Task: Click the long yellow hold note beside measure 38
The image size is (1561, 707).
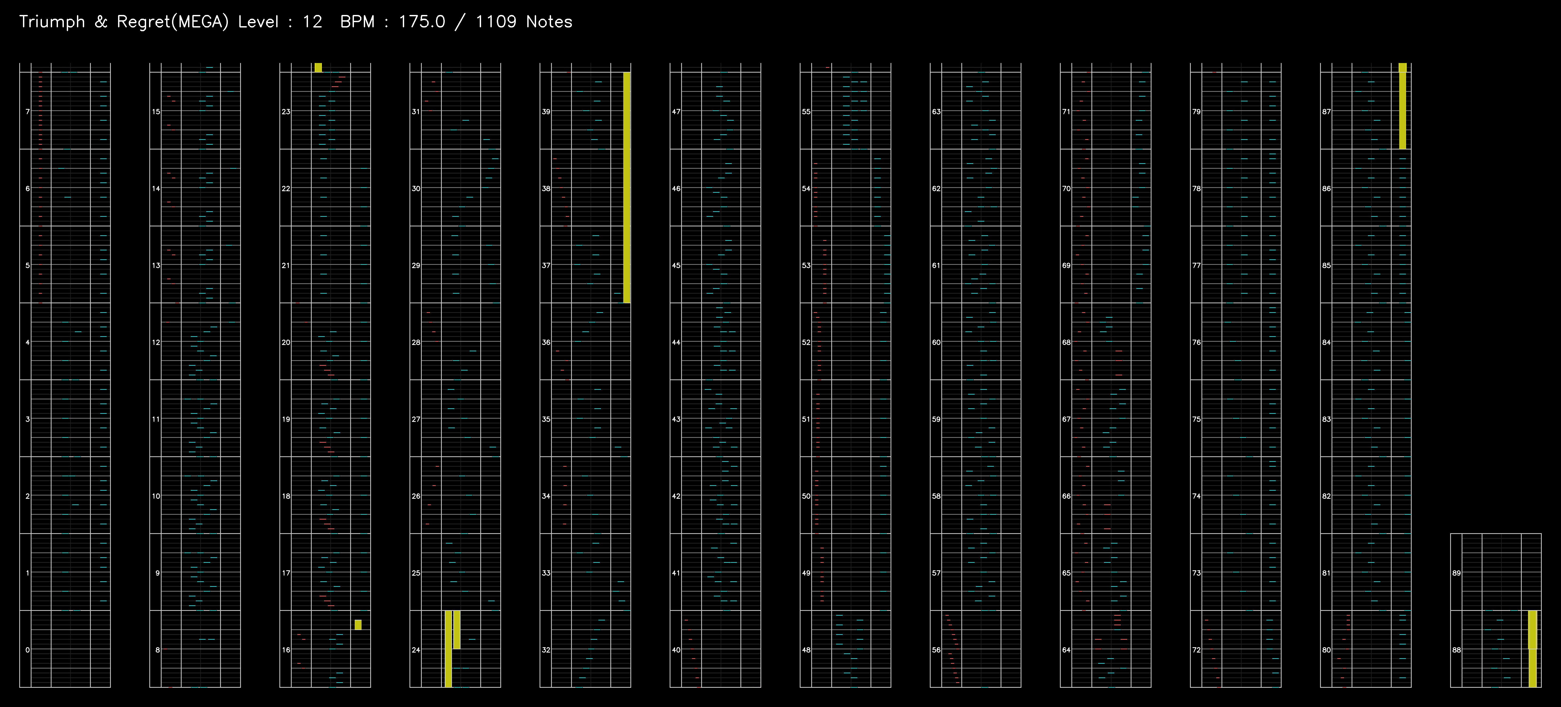Action: click(627, 187)
